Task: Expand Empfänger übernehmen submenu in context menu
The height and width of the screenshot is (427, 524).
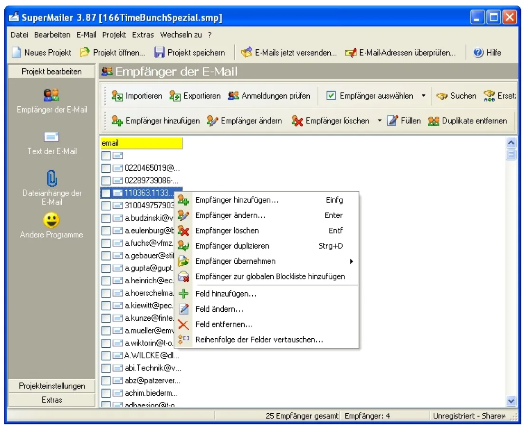Action: tap(352, 261)
